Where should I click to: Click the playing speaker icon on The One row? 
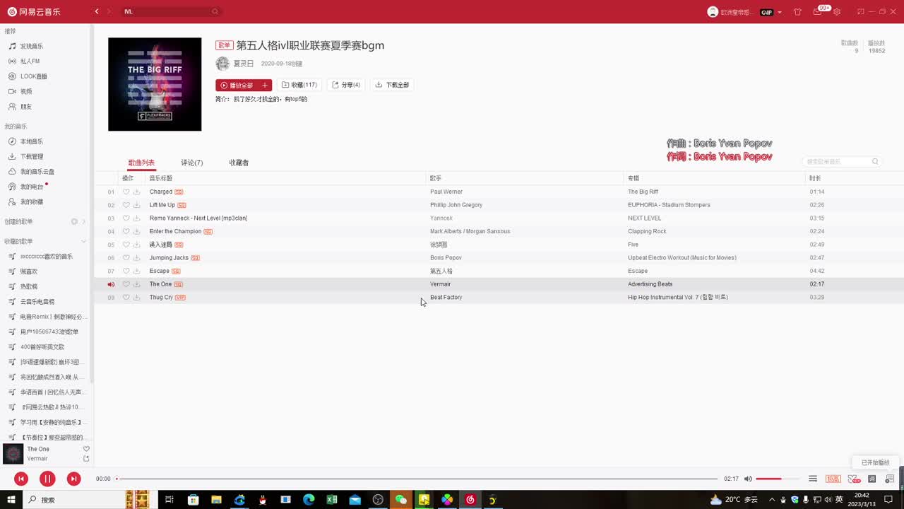click(x=111, y=284)
